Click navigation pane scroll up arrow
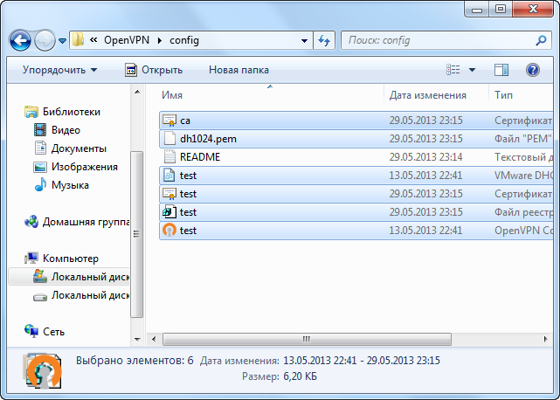The height and width of the screenshot is (400, 560). [137, 93]
